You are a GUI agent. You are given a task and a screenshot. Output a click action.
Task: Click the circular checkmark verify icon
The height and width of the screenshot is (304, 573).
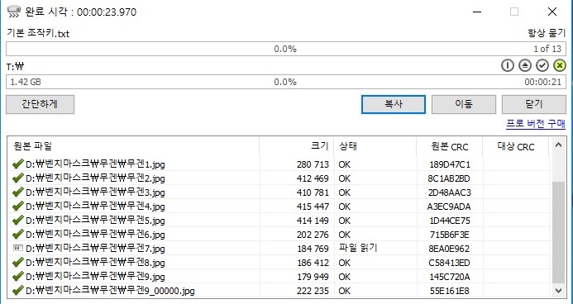pos(542,66)
